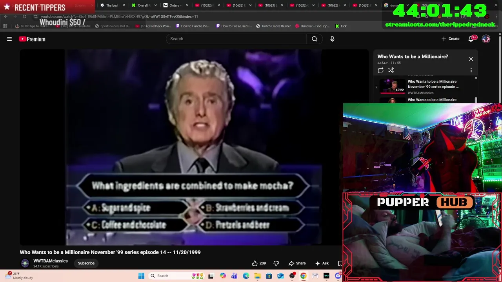
Task: Focus the YouTube search field
Action: pyautogui.click(x=236, y=39)
